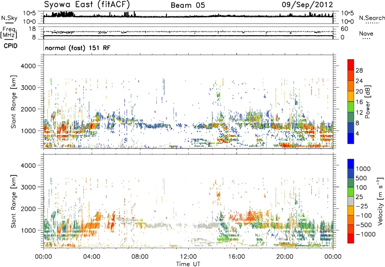
Task: Click the left '10^5' noise axis label
Action: click(x=29, y=13)
